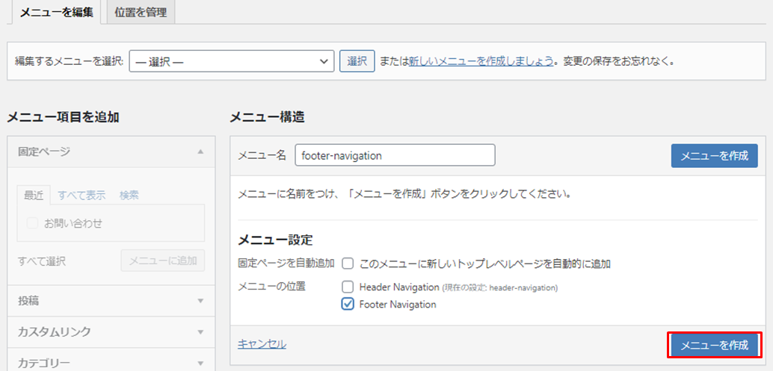This screenshot has height=371, width=773.
Task: Check the お問い合わせ page checkbox
Action: pos(33,223)
